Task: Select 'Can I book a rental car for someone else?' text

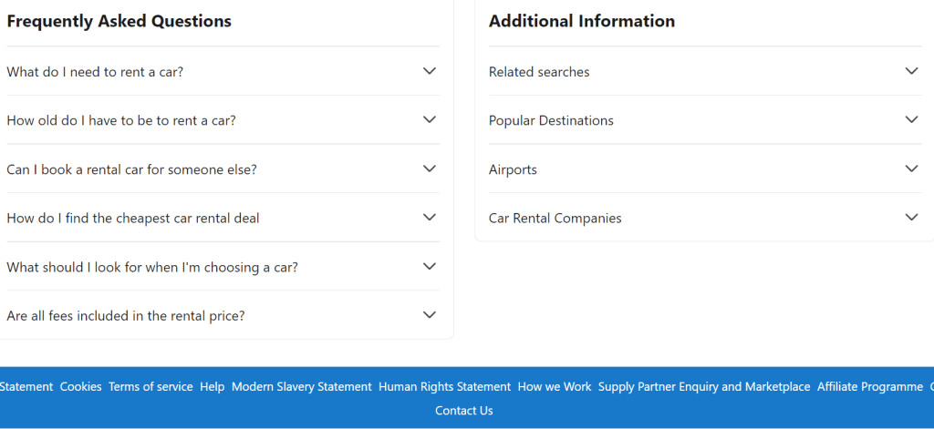Action: (131, 169)
